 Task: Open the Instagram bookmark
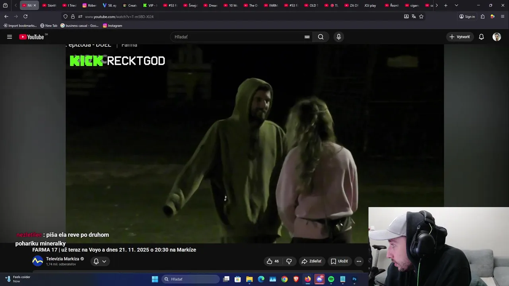pyautogui.click(x=113, y=25)
